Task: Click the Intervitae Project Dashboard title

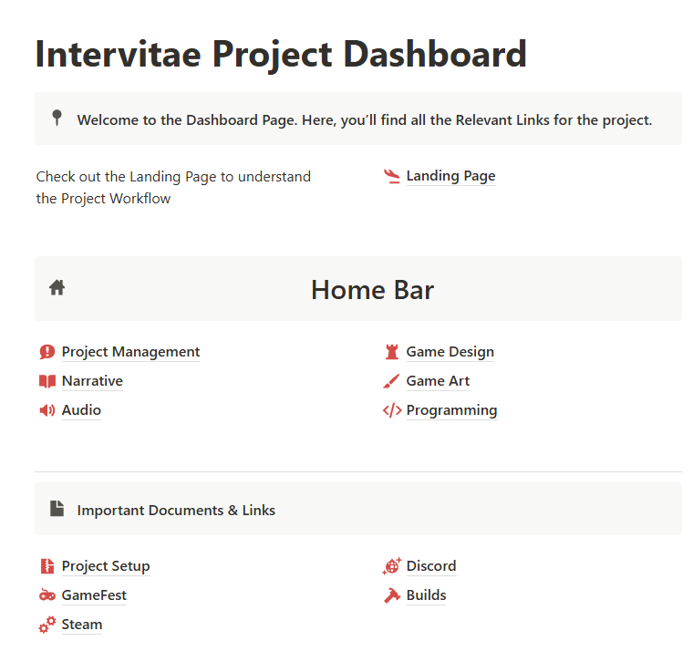Action: (281, 55)
